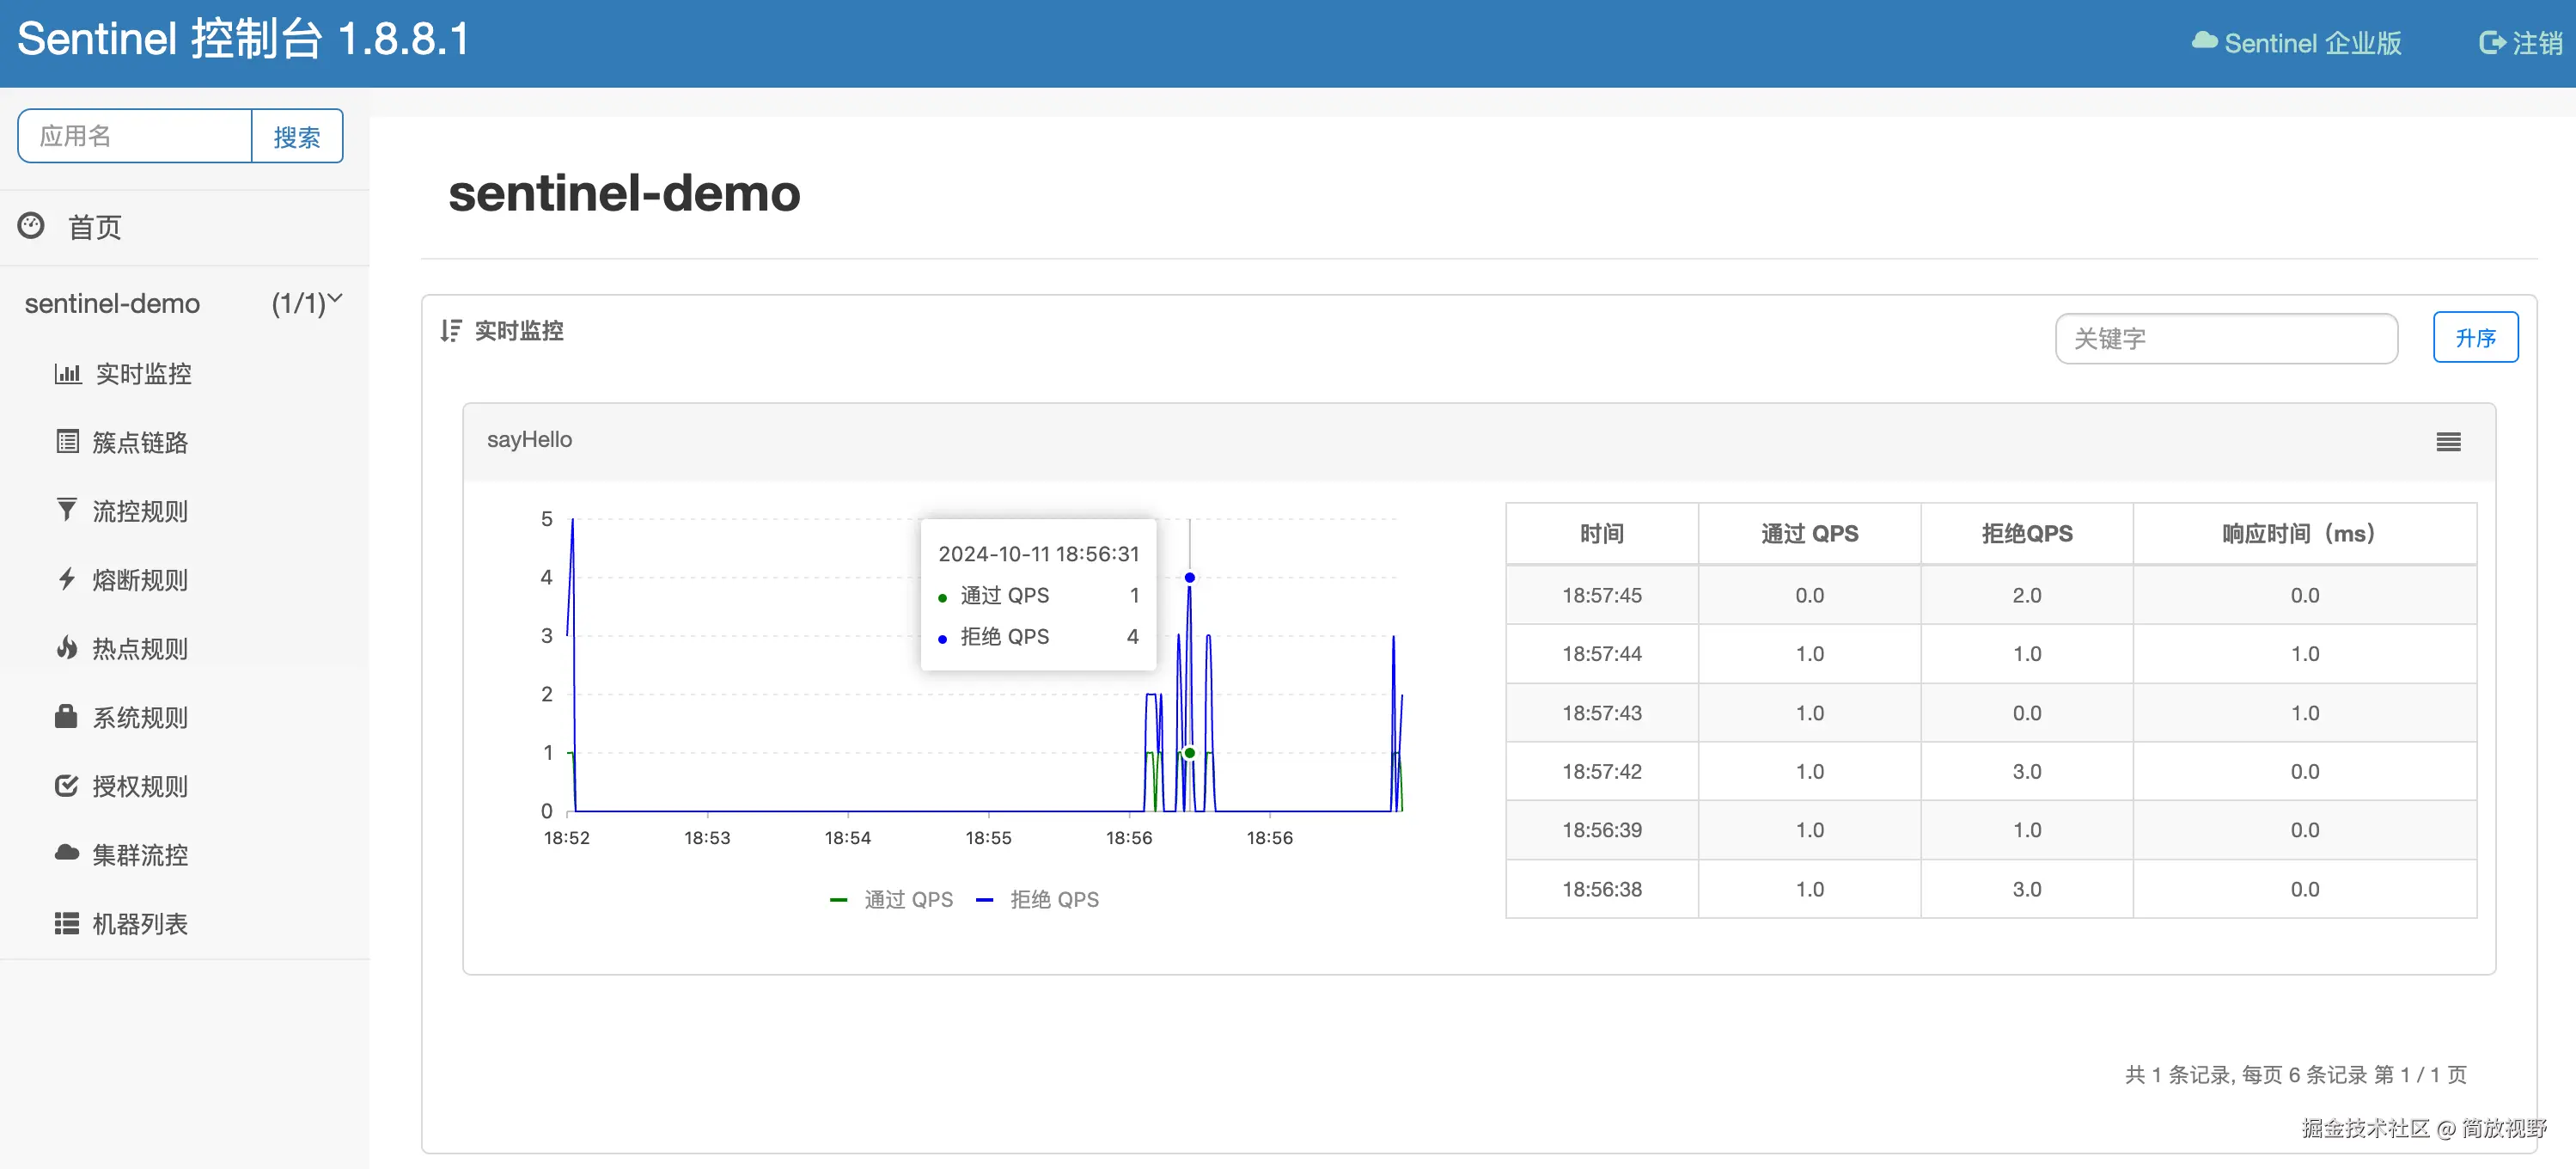The image size is (2576, 1169).
Task: Click the filter funnel icon for 流控规则
Action: pos(66,511)
